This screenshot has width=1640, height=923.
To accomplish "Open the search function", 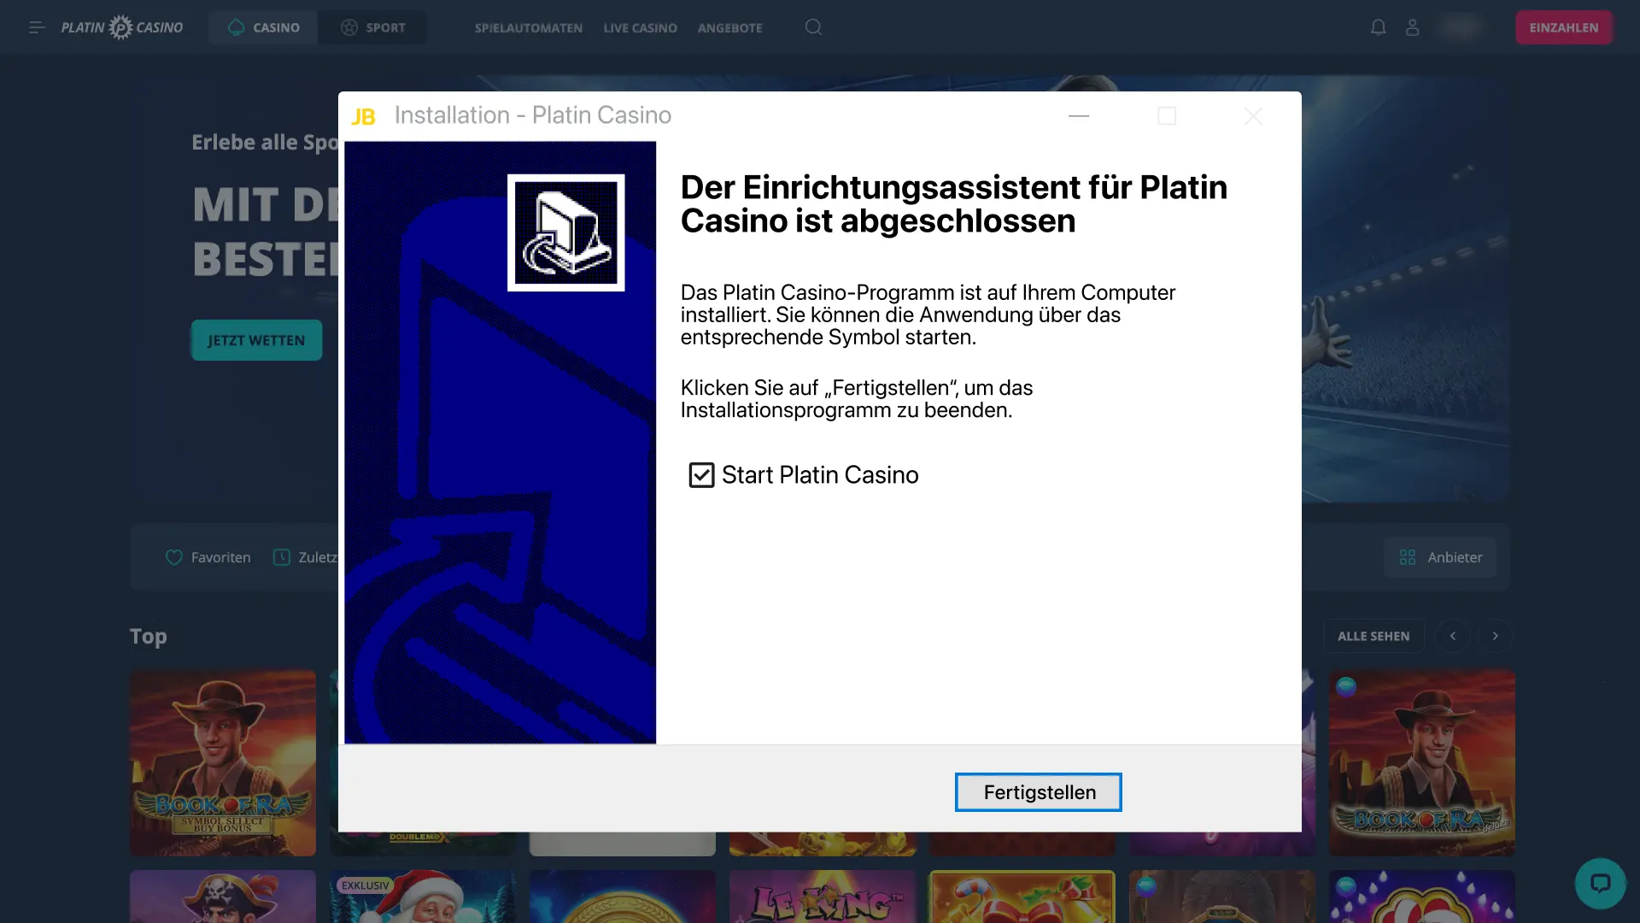I will pyautogui.click(x=812, y=26).
